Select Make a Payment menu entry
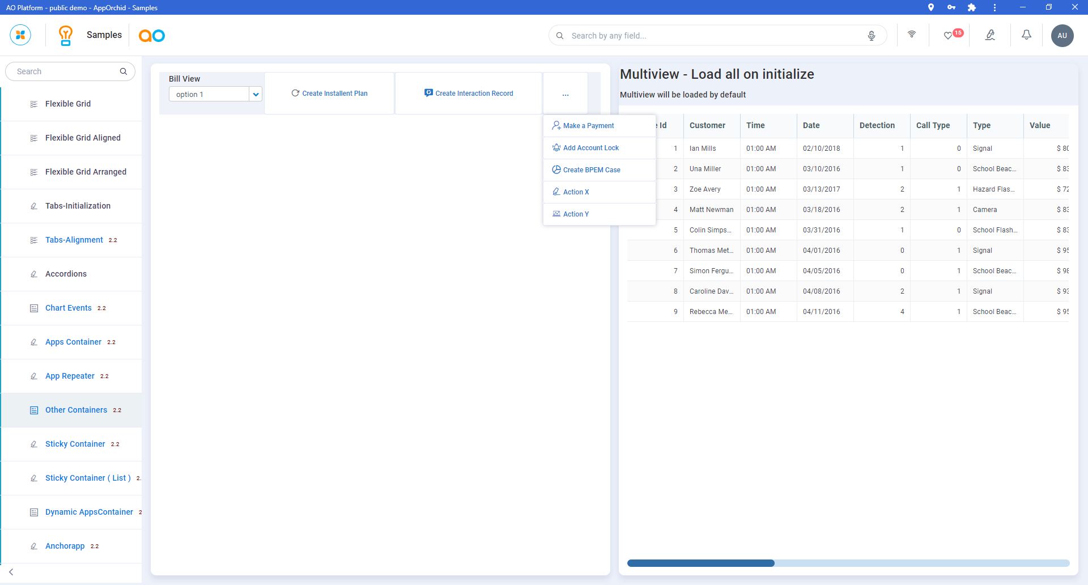The height and width of the screenshot is (585, 1088). pyautogui.click(x=588, y=126)
